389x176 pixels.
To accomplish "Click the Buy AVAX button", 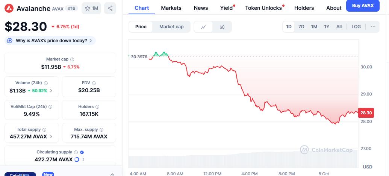I will [362, 6].
